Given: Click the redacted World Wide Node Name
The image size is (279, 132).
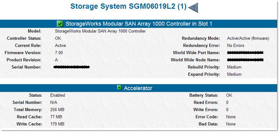Looking at the screenshot, I should pos(246,60).
